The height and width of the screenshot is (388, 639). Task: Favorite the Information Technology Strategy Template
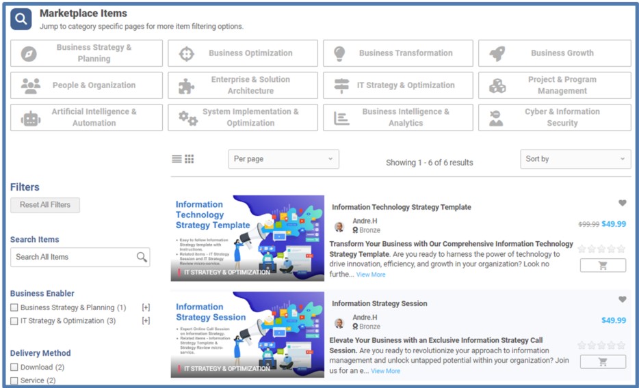point(623,203)
